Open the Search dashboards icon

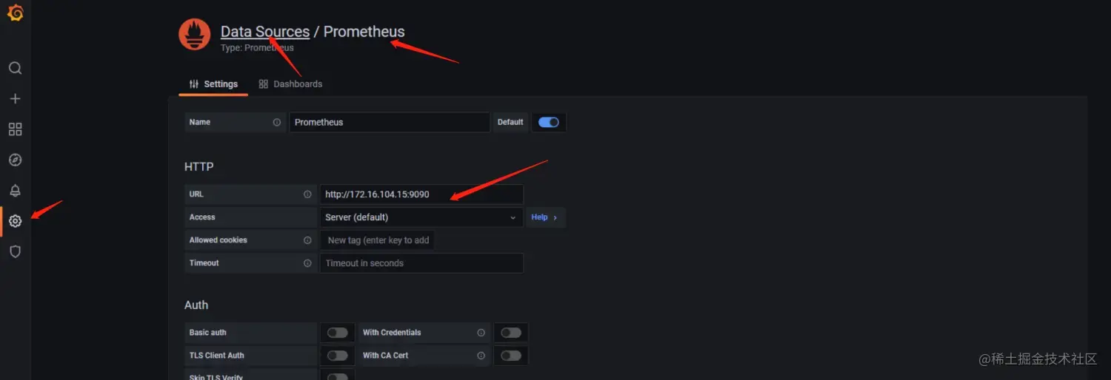point(15,68)
